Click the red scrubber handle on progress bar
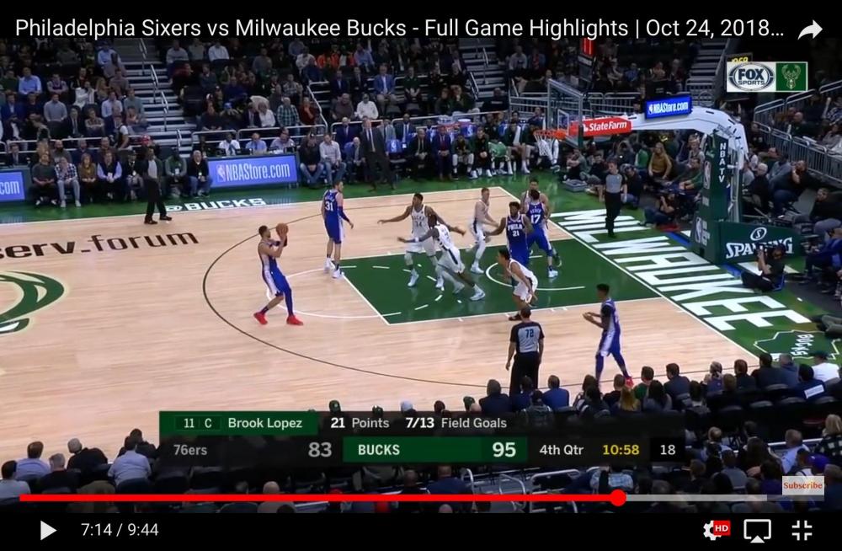The height and width of the screenshot is (551, 842). pos(618,498)
